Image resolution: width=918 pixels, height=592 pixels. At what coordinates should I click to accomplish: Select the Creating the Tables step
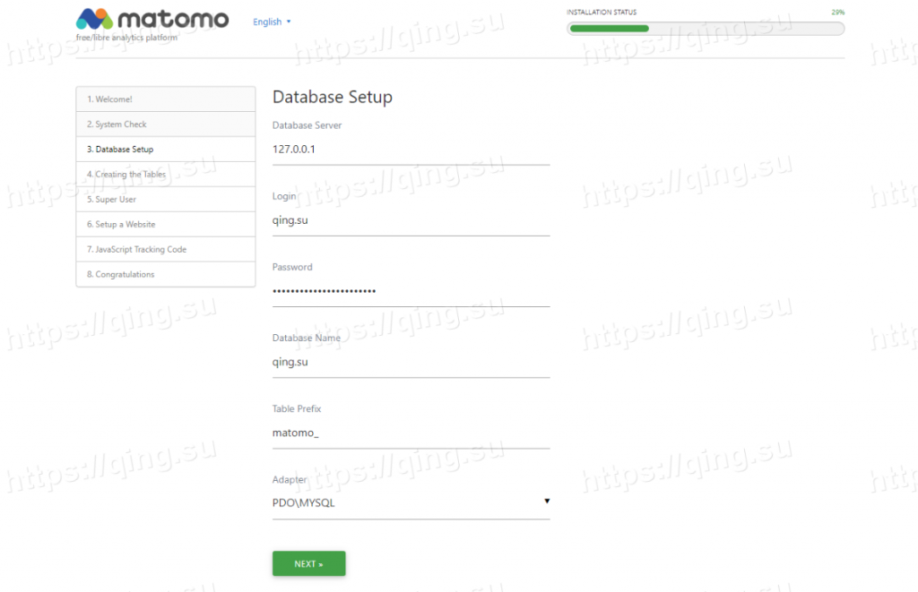point(165,175)
